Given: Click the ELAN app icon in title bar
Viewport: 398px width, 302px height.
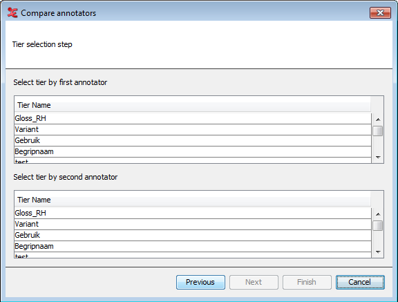Looking at the screenshot, I should point(12,12).
